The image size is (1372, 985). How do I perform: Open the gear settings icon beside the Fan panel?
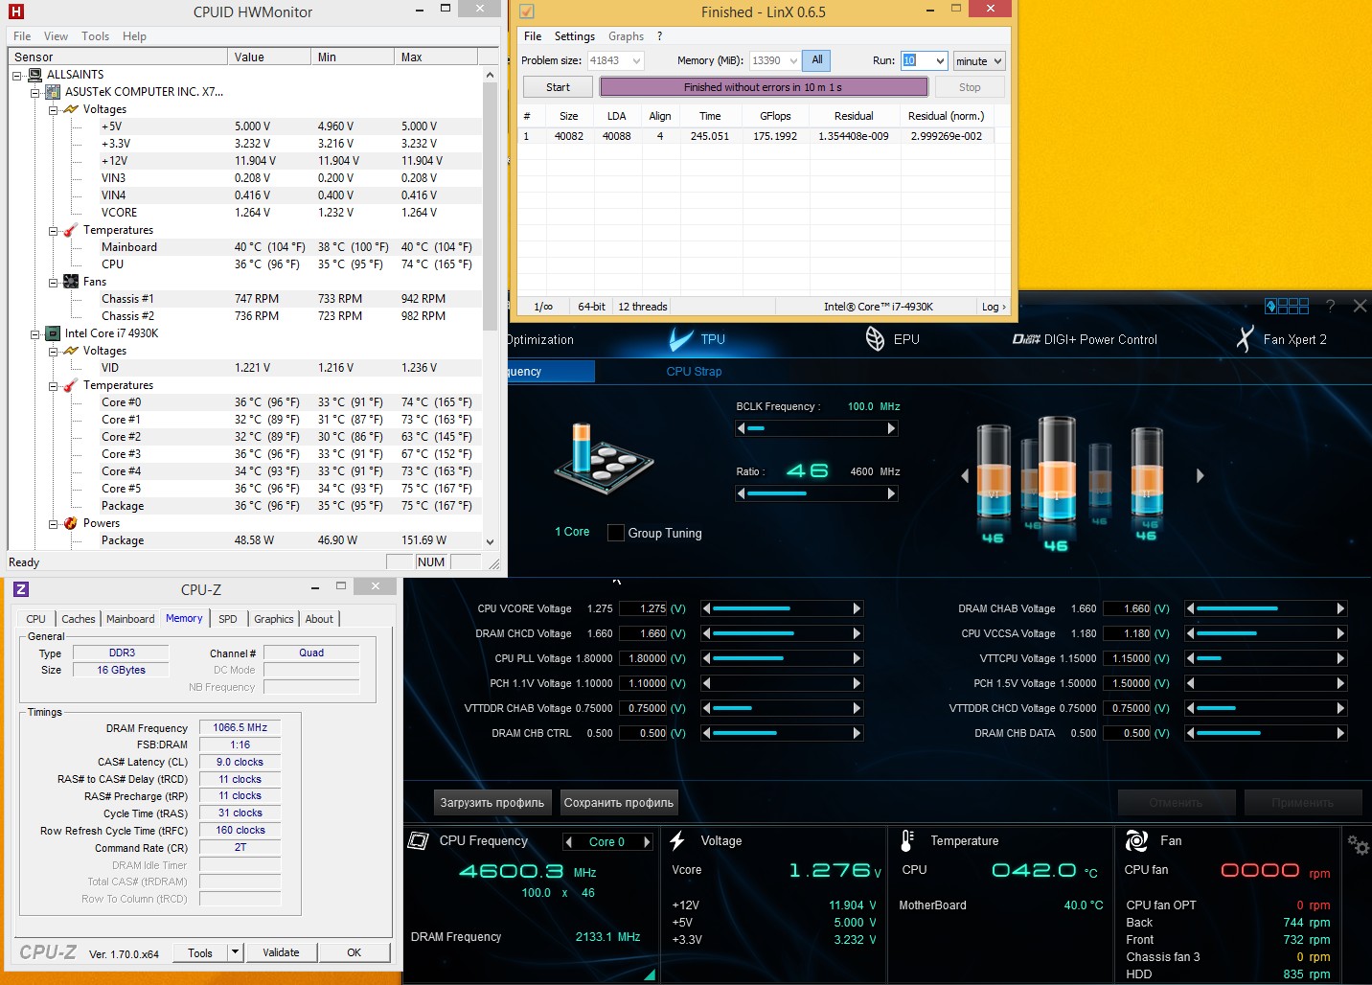1358,845
